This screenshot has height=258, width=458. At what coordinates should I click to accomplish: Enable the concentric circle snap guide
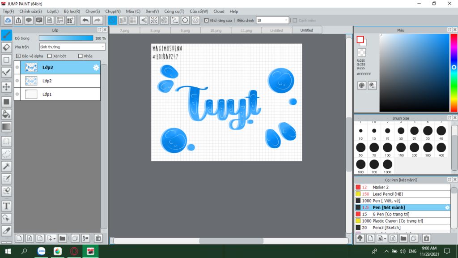[x=165, y=20]
